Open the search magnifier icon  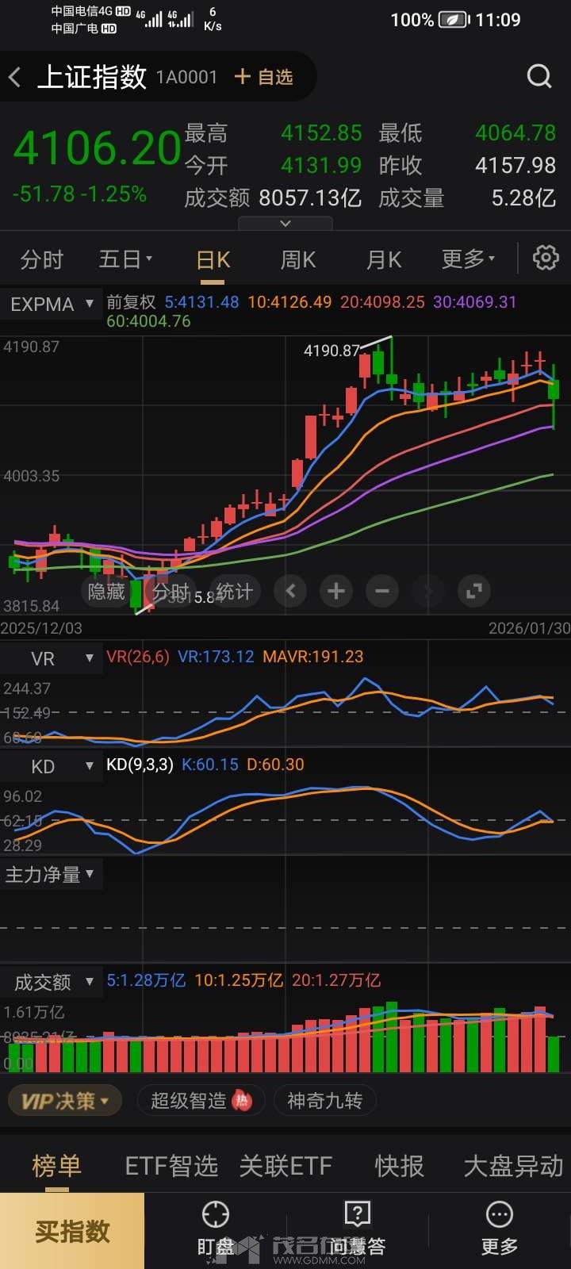click(x=539, y=77)
